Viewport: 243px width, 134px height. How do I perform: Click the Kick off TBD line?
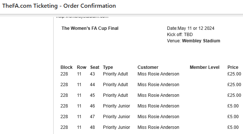pos(180,35)
